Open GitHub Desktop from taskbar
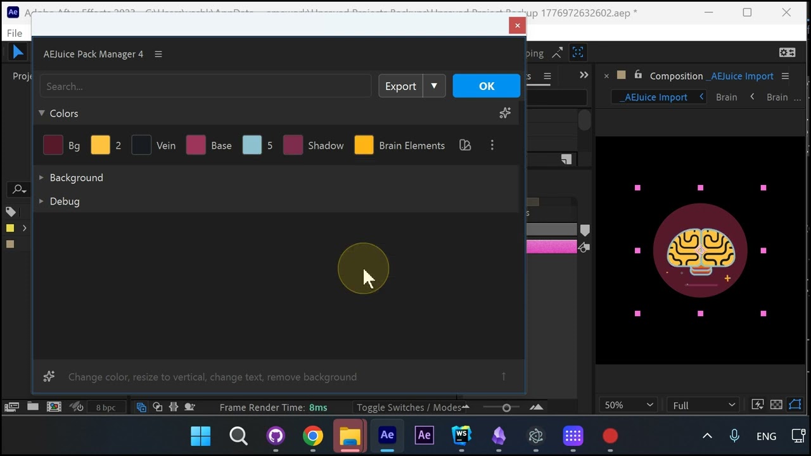The height and width of the screenshot is (456, 811). pos(276,436)
